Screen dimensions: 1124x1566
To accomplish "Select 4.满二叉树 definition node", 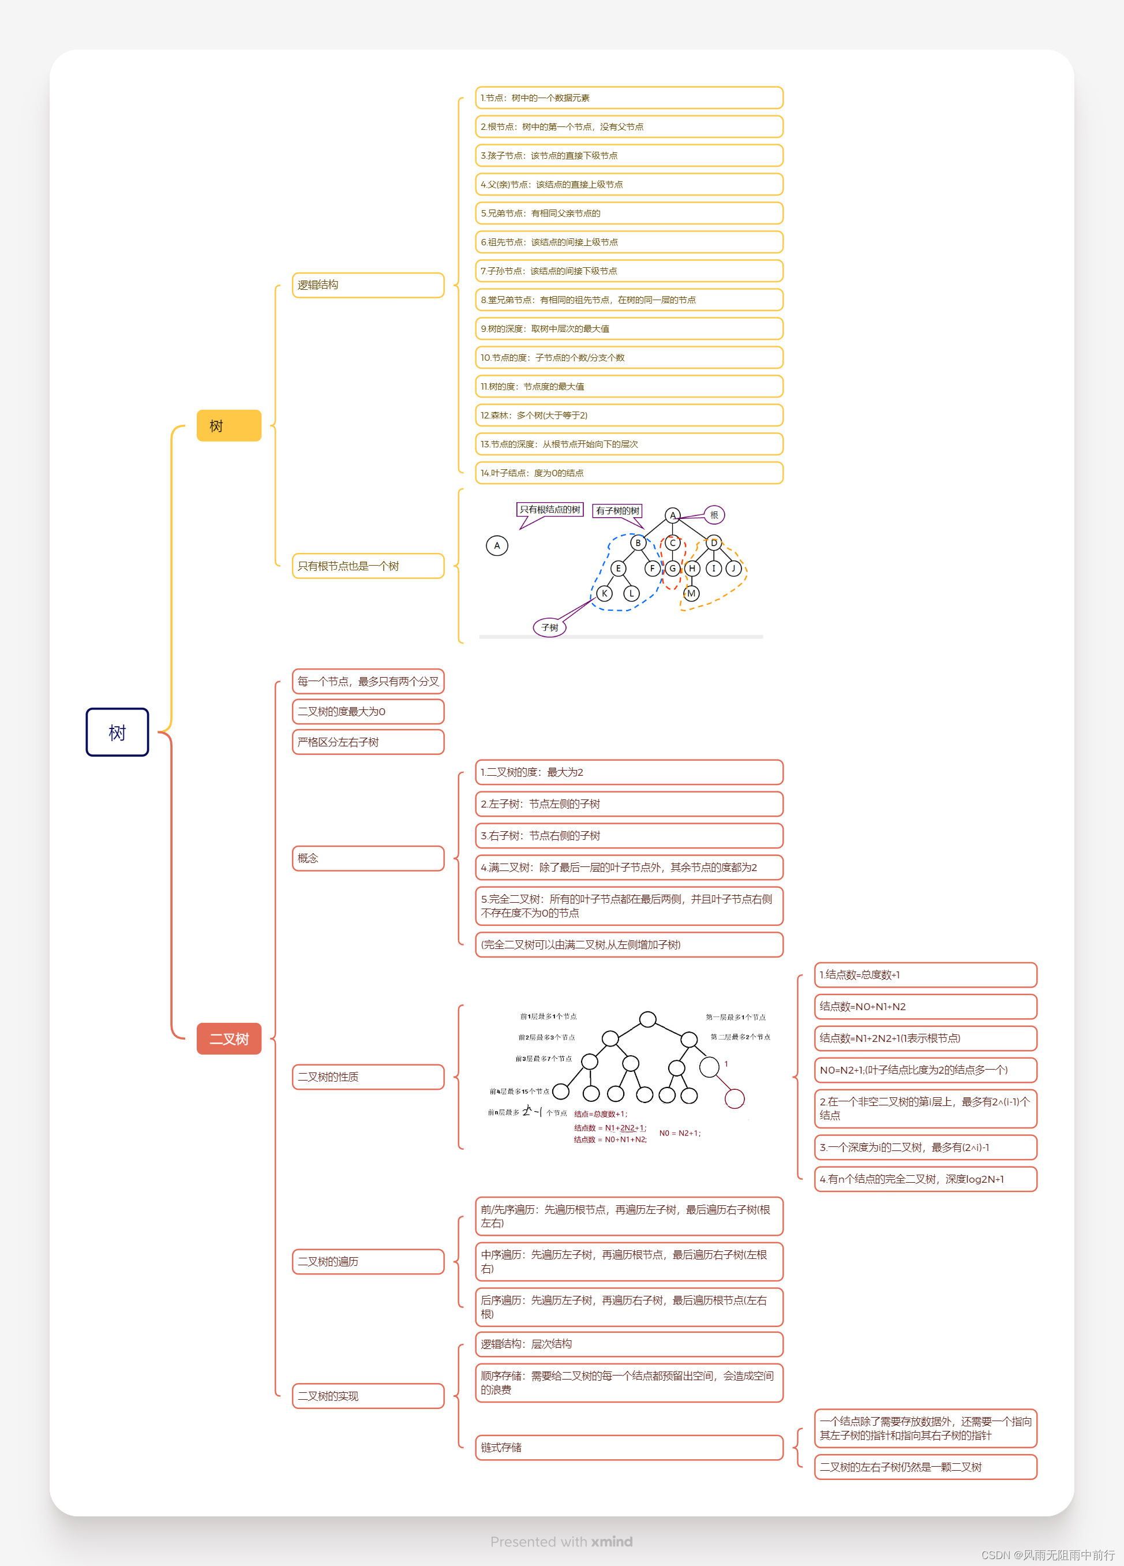I will [x=628, y=867].
